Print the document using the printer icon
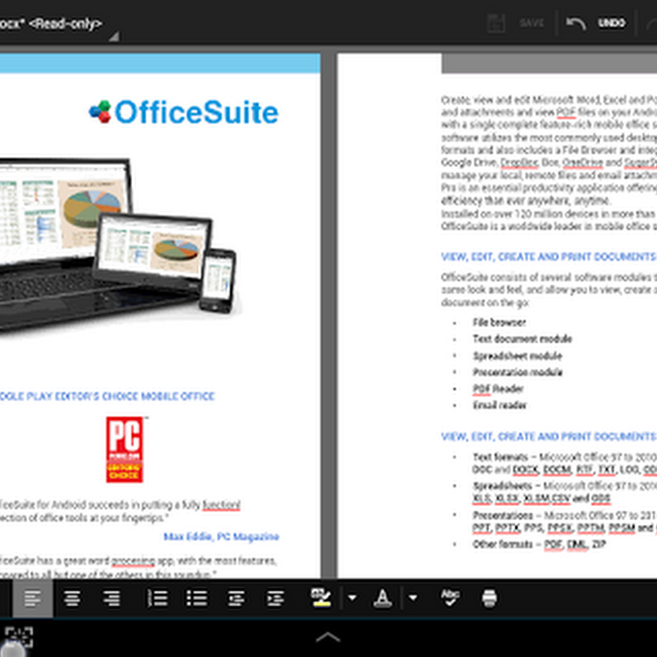 (x=489, y=599)
